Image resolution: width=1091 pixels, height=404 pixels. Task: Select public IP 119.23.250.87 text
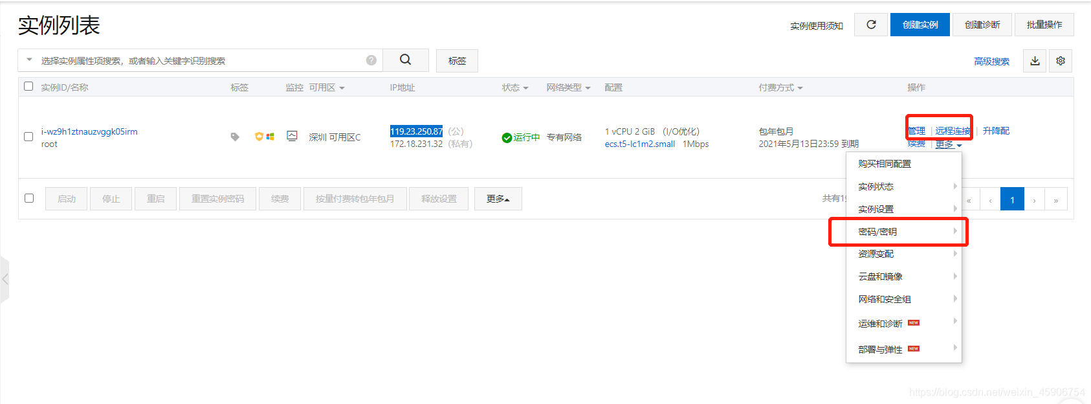point(417,131)
